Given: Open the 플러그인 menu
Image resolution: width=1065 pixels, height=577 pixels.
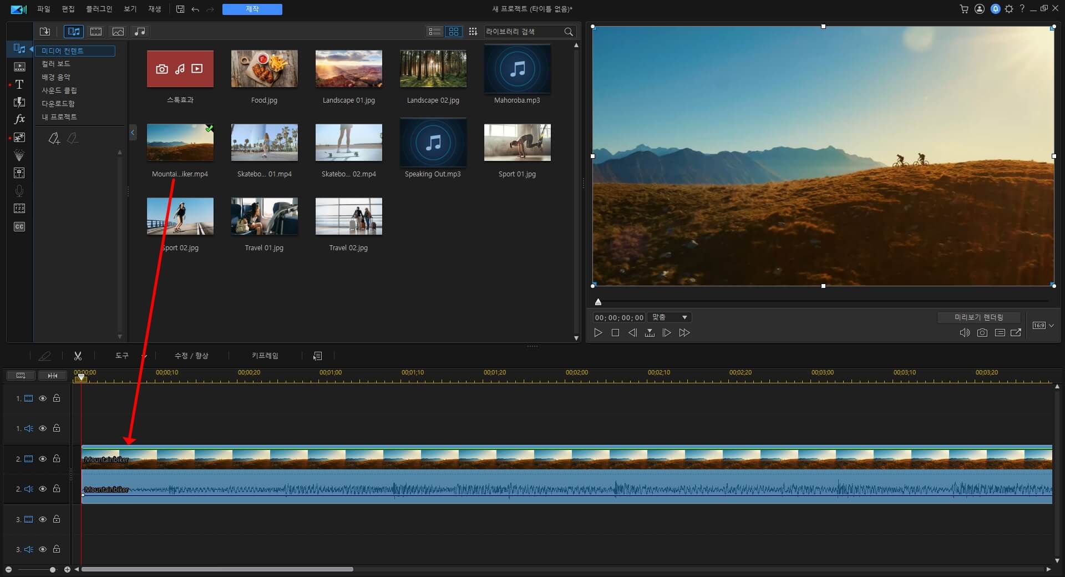Looking at the screenshot, I should pos(99,9).
